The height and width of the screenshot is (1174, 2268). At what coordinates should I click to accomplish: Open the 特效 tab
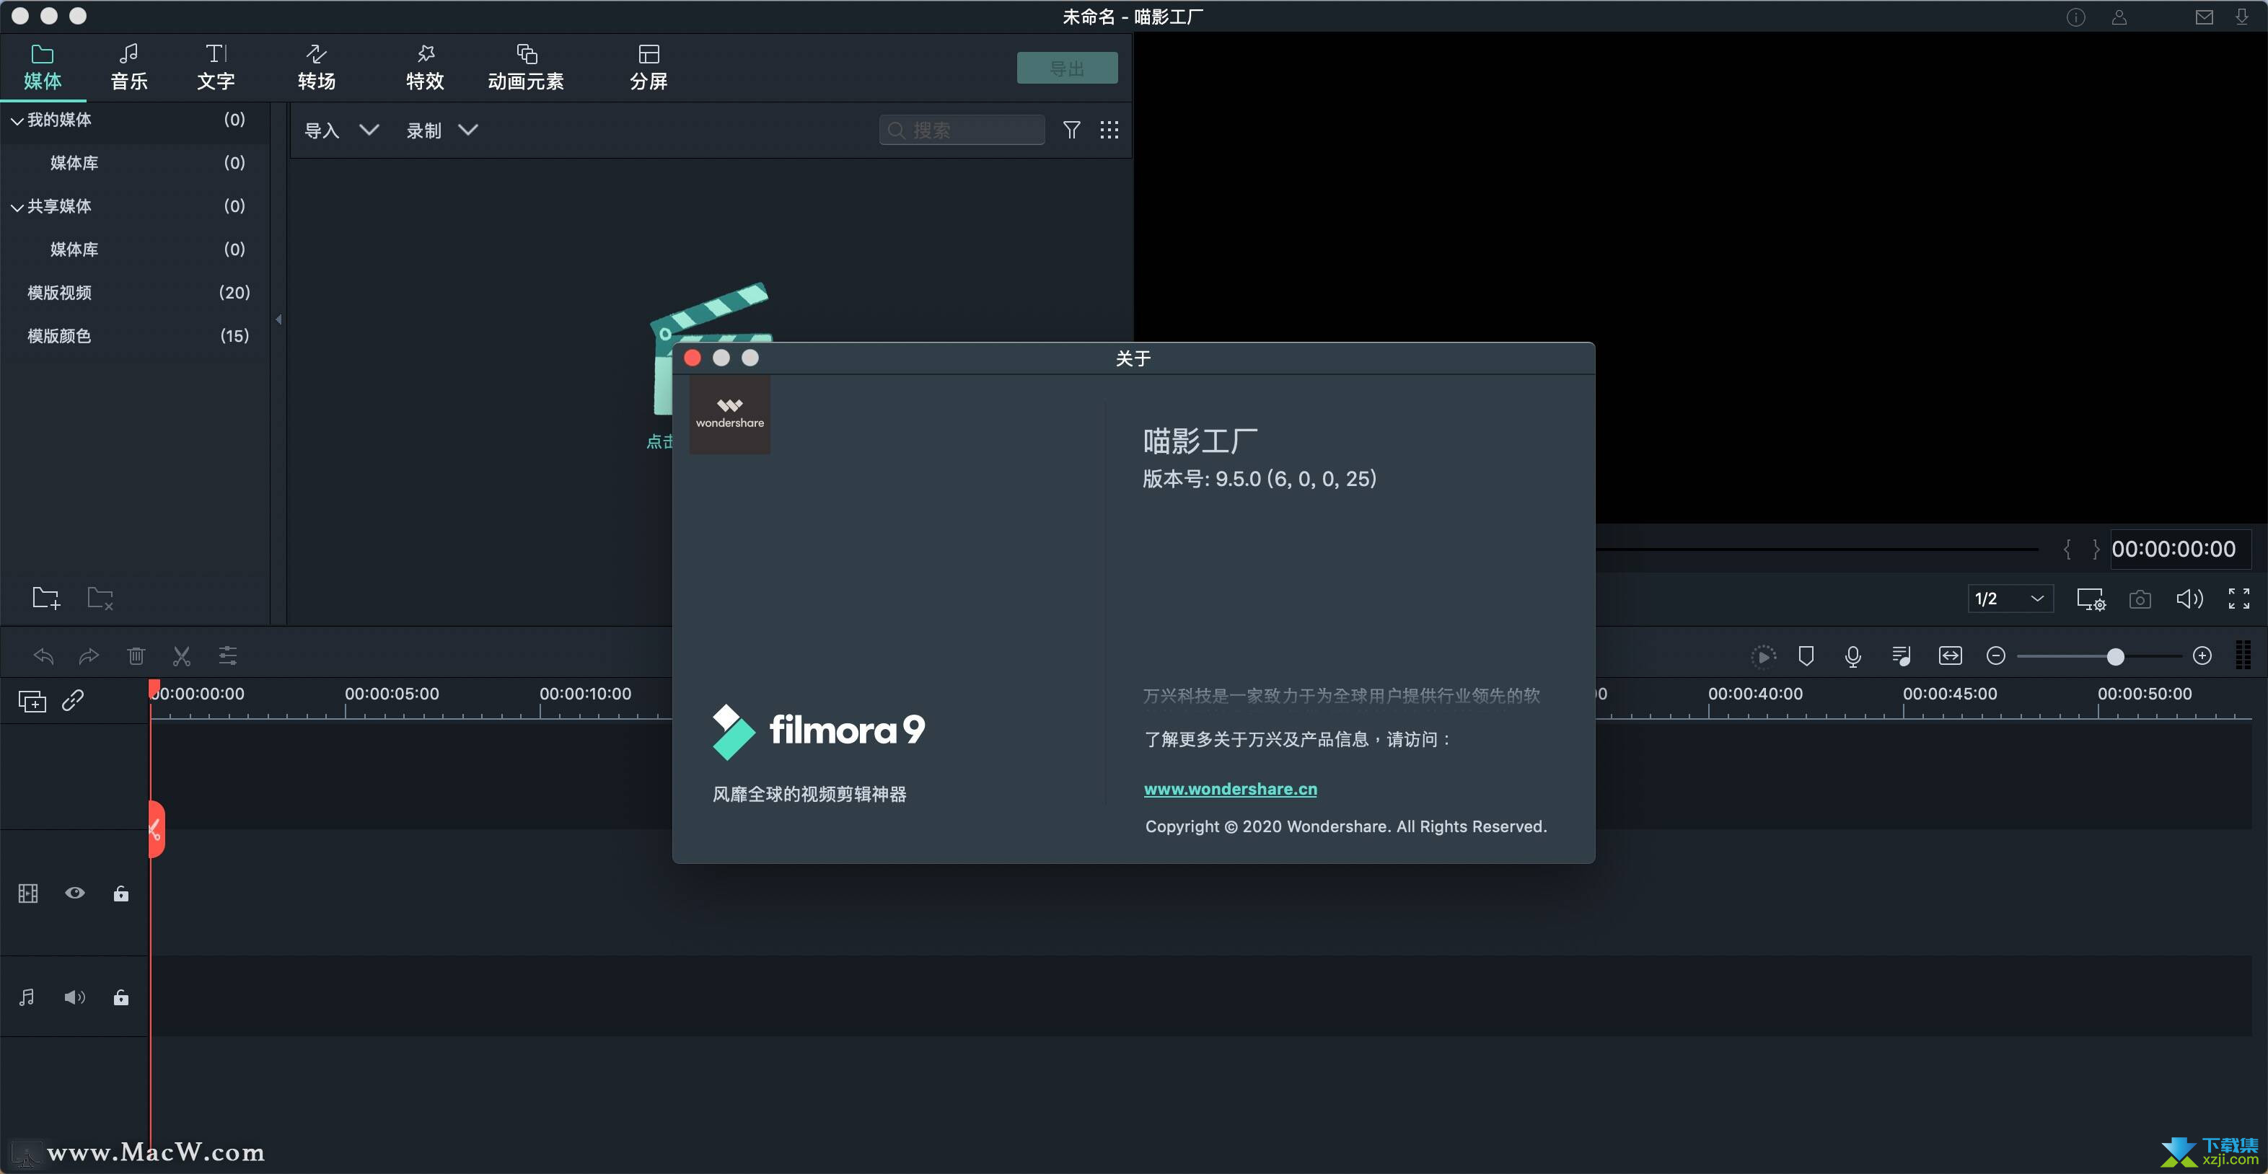coord(426,68)
